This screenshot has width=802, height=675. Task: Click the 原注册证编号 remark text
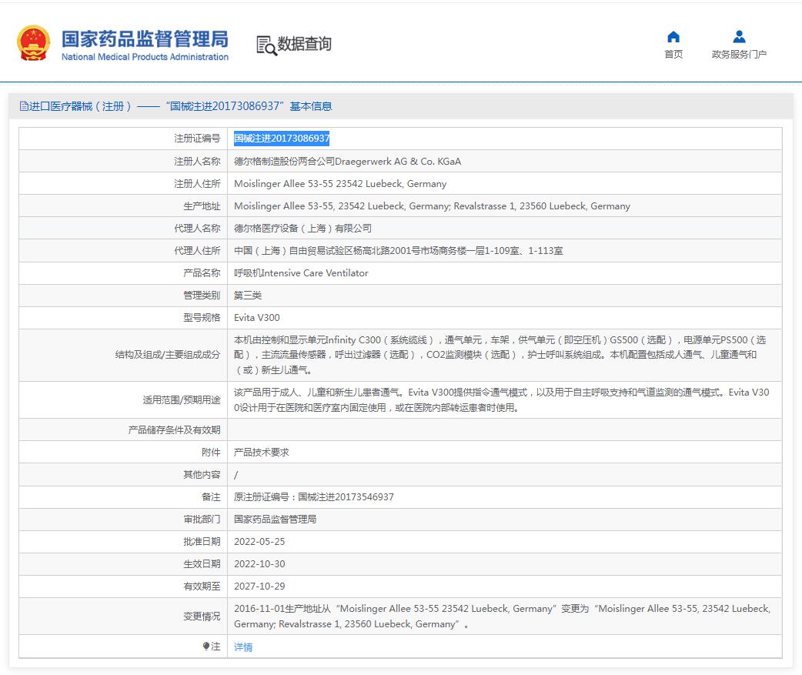coord(315,496)
